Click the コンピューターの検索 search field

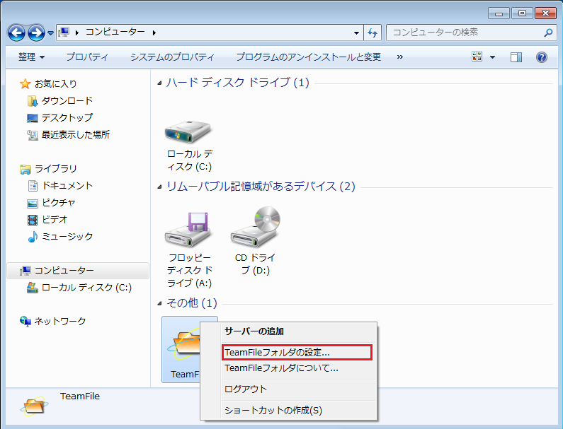(464, 33)
